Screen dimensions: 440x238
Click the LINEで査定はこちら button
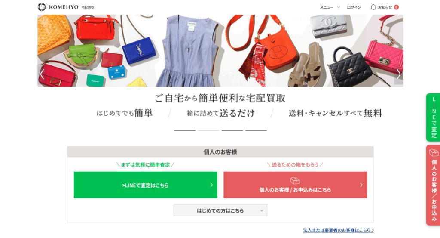point(145,185)
